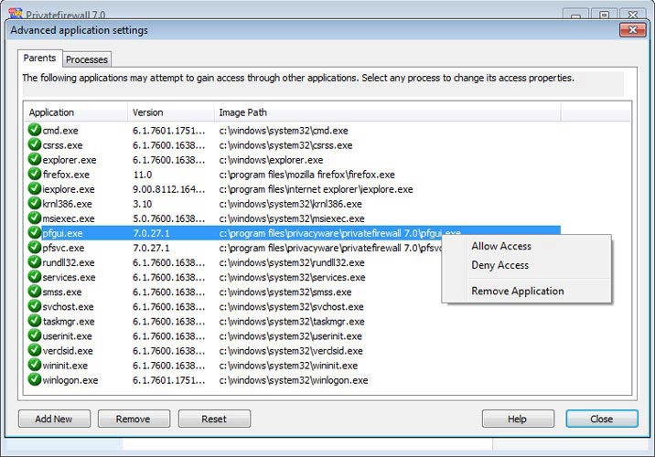Click the green check icon beside msiexec.exe
This screenshot has width=655, height=457.
click(34, 218)
